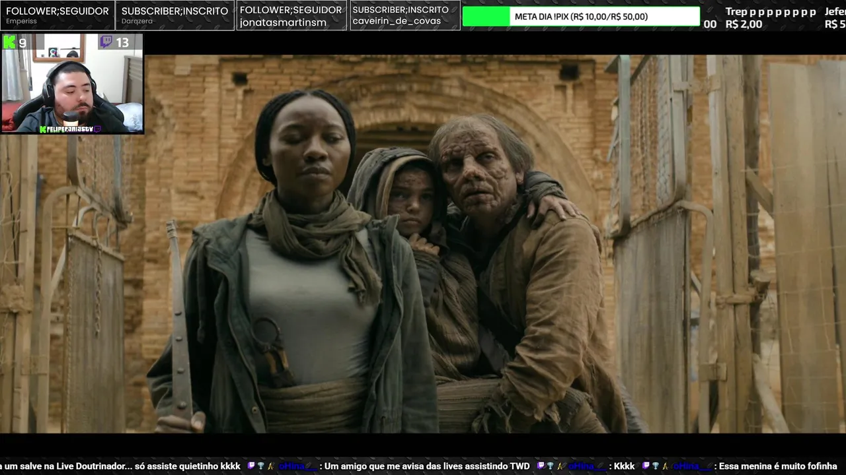
Task: Click the Twitch badge before 'Essa menina' message
Action: pyautogui.click(x=646, y=466)
